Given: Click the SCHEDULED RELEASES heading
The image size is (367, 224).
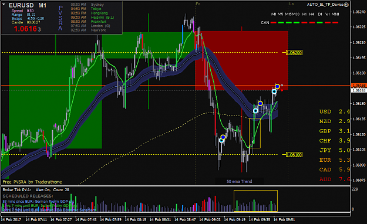Looking at the screenshot, I should [x=28, y=196].
